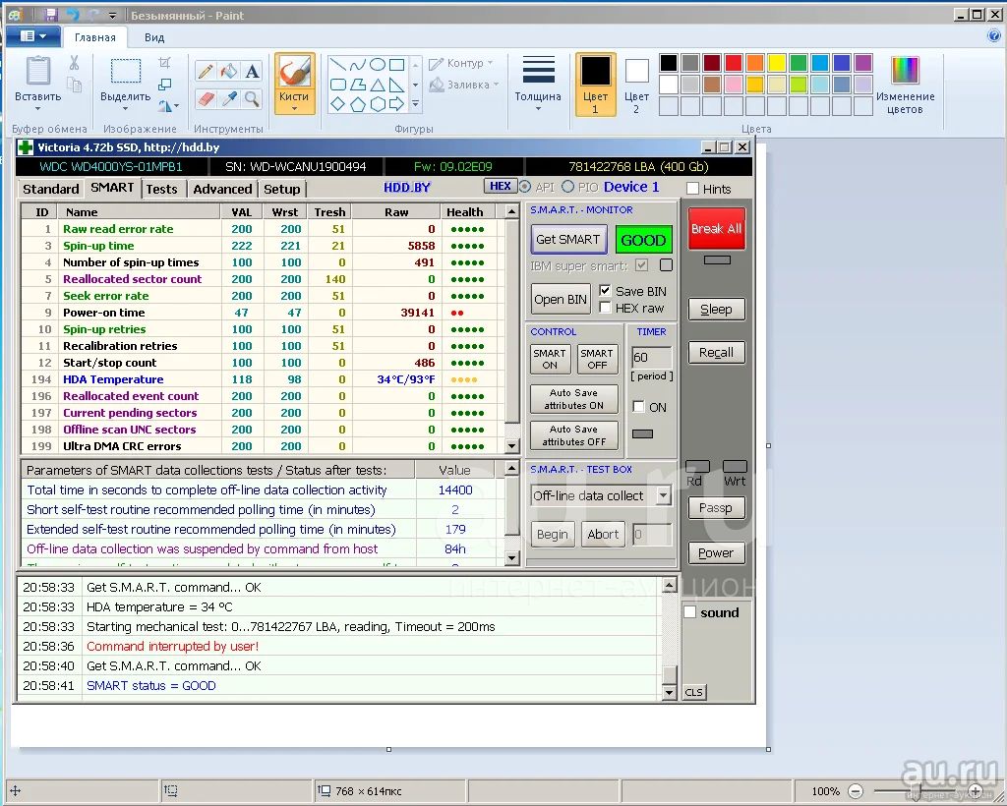This screenshot has width=1007, height=806.
Task: Open the Edit colors (Изменение цветов) dialog
Action: [x=905, y=86]
